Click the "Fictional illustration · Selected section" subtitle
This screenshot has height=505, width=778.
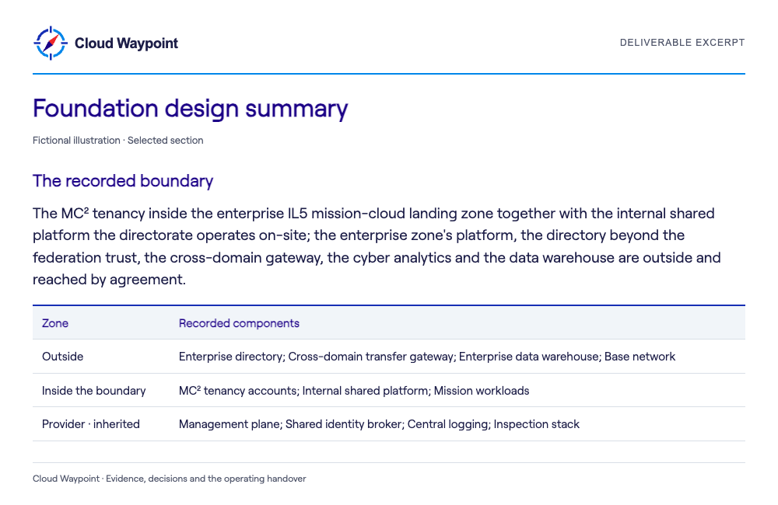pyautogui.click(x=118, y=141)
